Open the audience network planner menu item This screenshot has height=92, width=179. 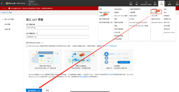pyautogui.click(x=106, y=22)
